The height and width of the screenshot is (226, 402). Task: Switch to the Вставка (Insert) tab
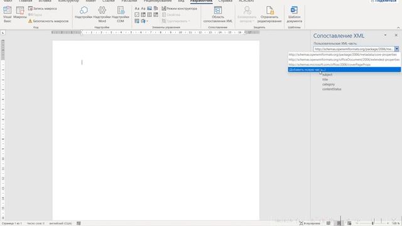45,1
